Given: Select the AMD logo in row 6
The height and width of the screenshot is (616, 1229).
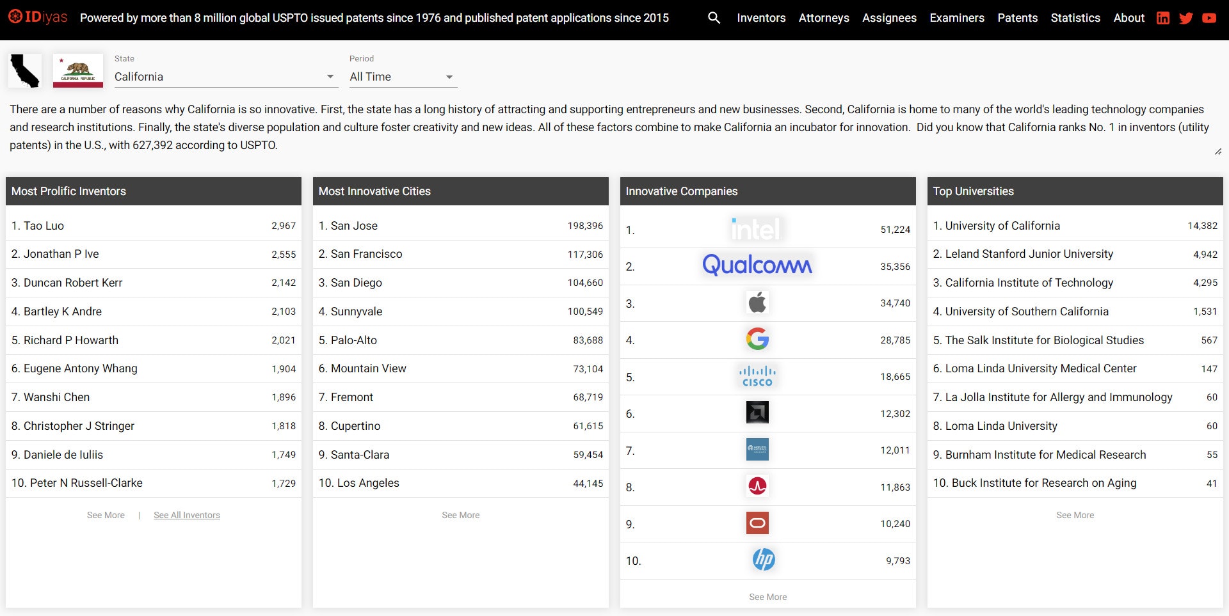Looking at the screenshot, I should point(757,413).
